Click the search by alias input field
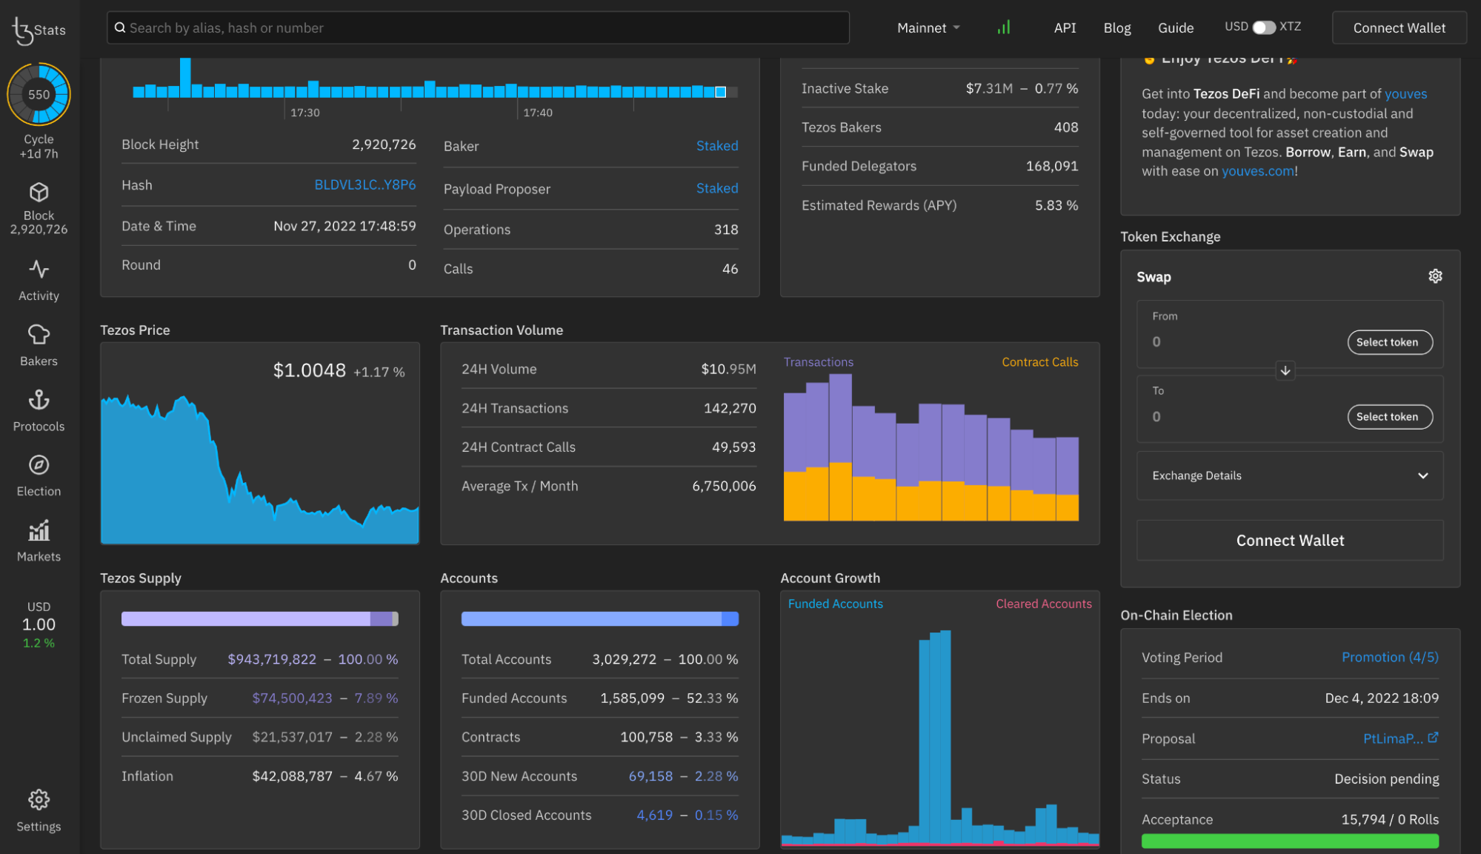1481x854 pixels. tap(478, 28)
